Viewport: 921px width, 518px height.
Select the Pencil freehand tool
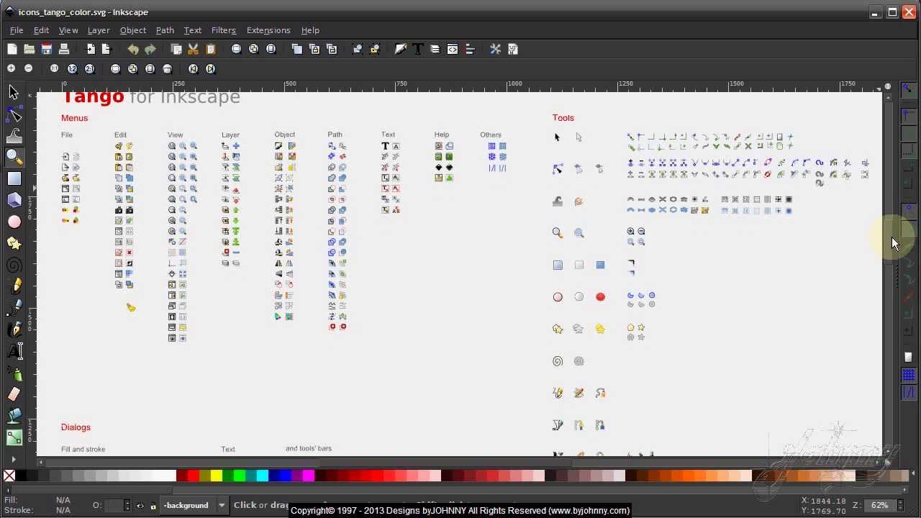[14, 286]
